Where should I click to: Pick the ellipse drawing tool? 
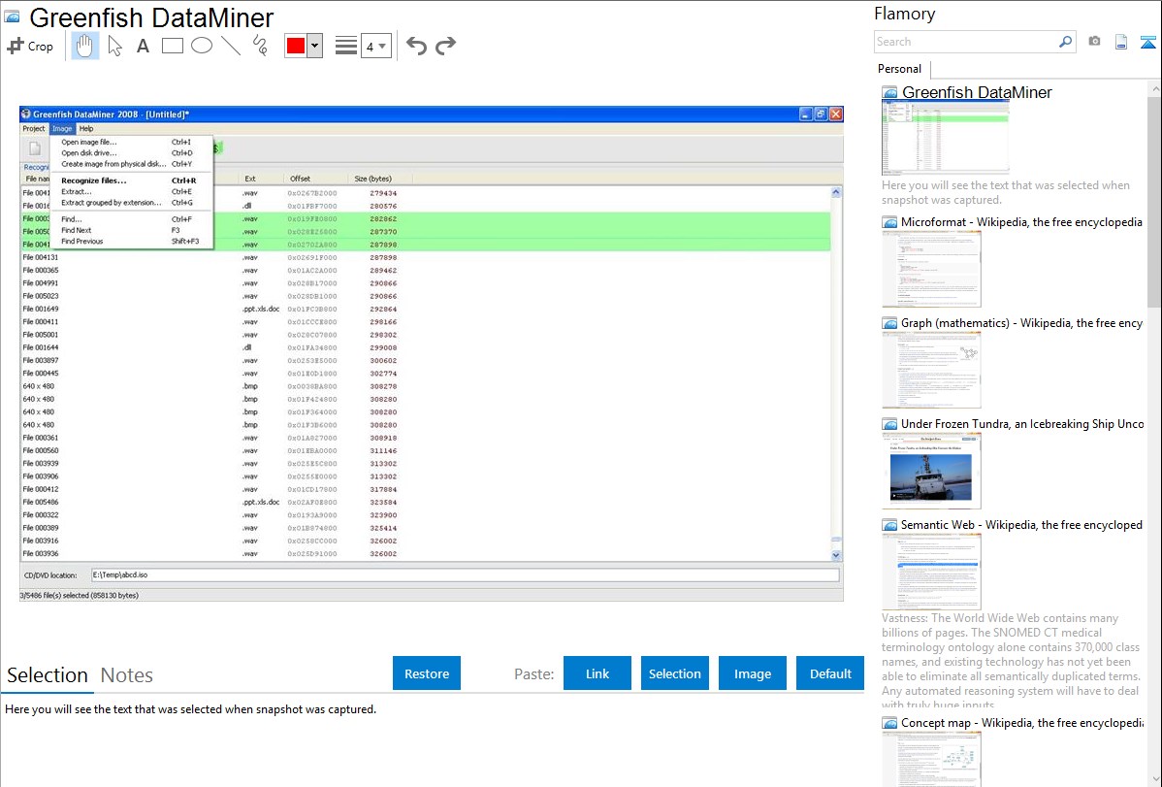(x=202, y=46)
